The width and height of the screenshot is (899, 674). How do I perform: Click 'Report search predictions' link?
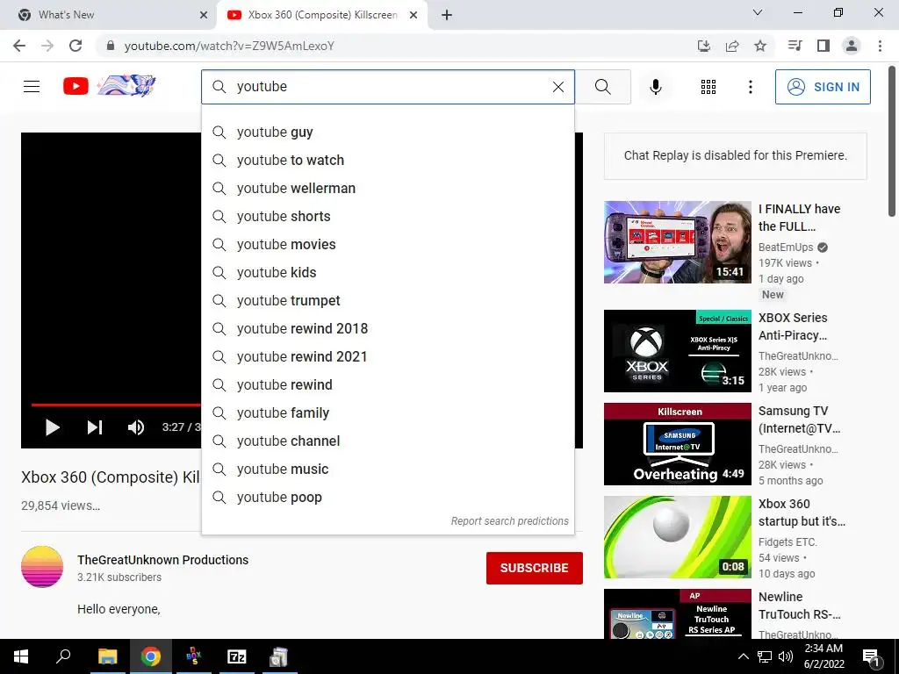point(509,521)
